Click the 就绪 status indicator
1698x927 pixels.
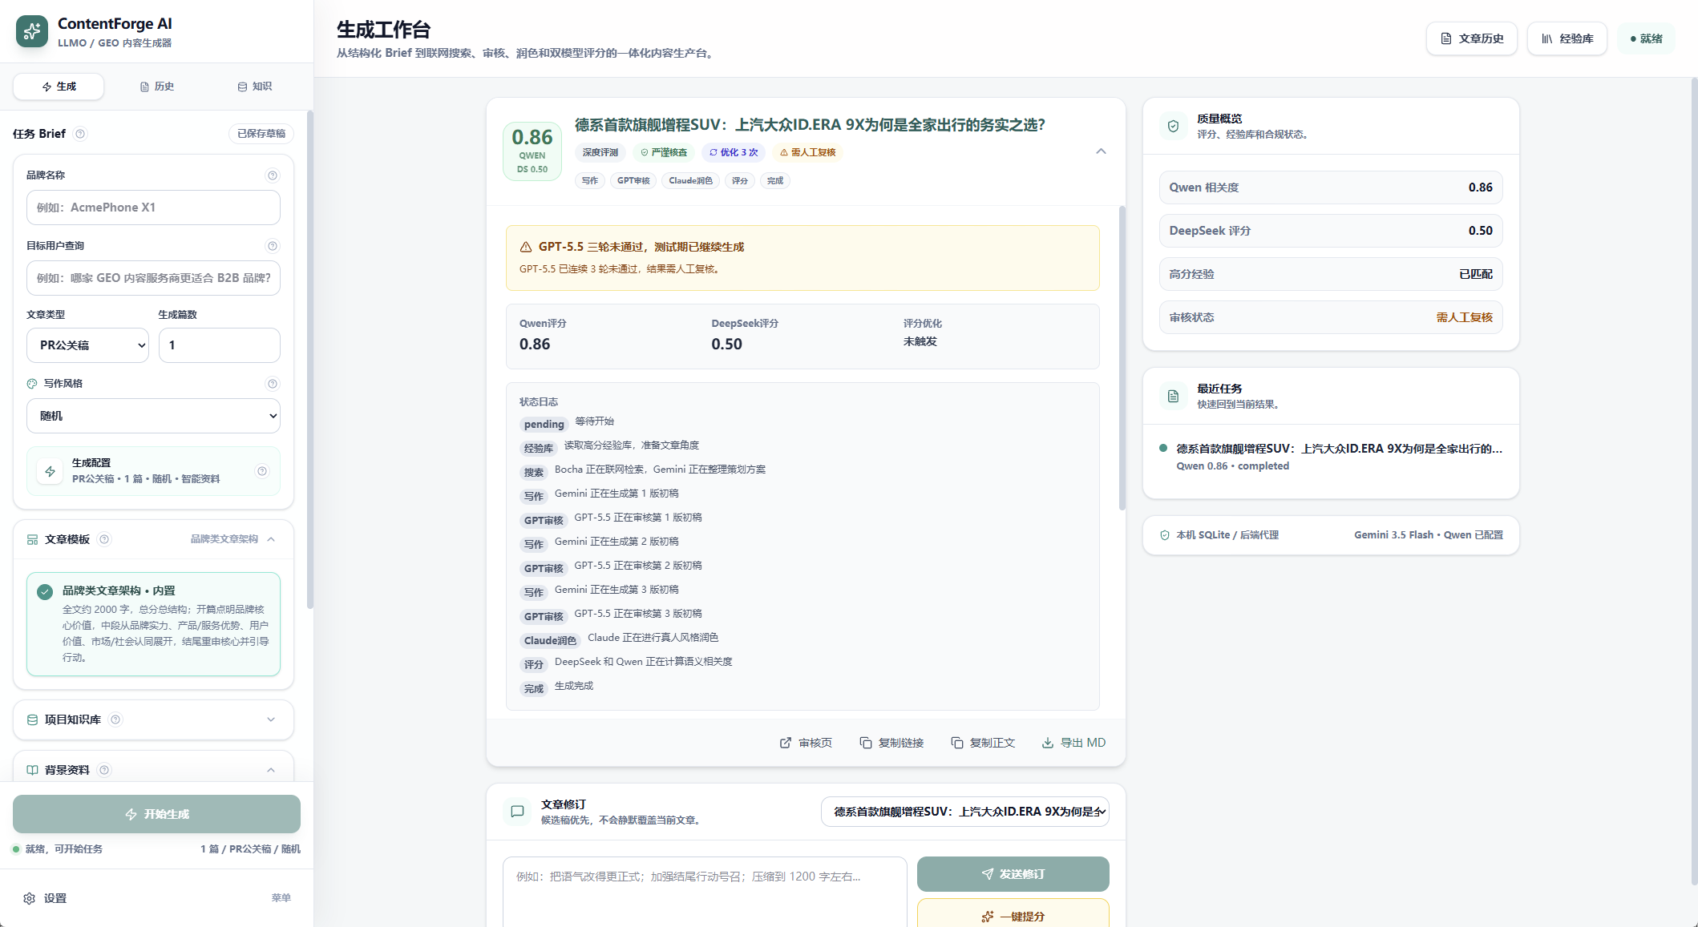(1646, 38)
